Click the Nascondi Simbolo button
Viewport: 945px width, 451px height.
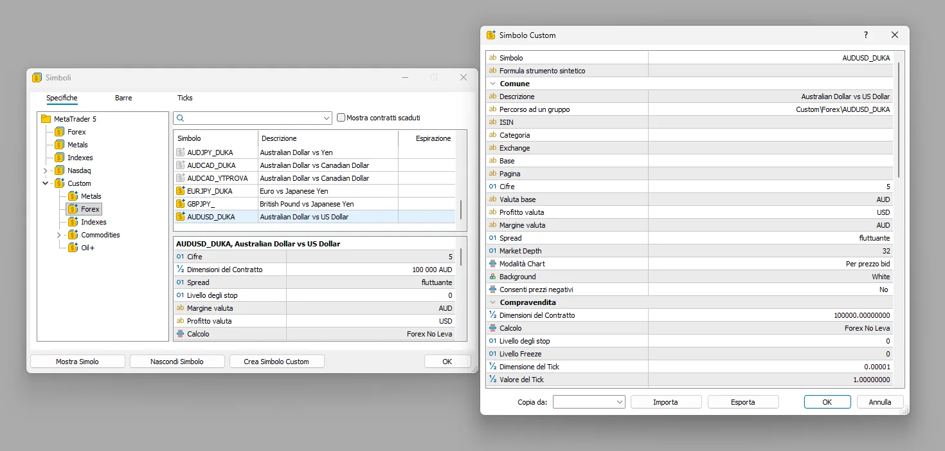[177, 362]
